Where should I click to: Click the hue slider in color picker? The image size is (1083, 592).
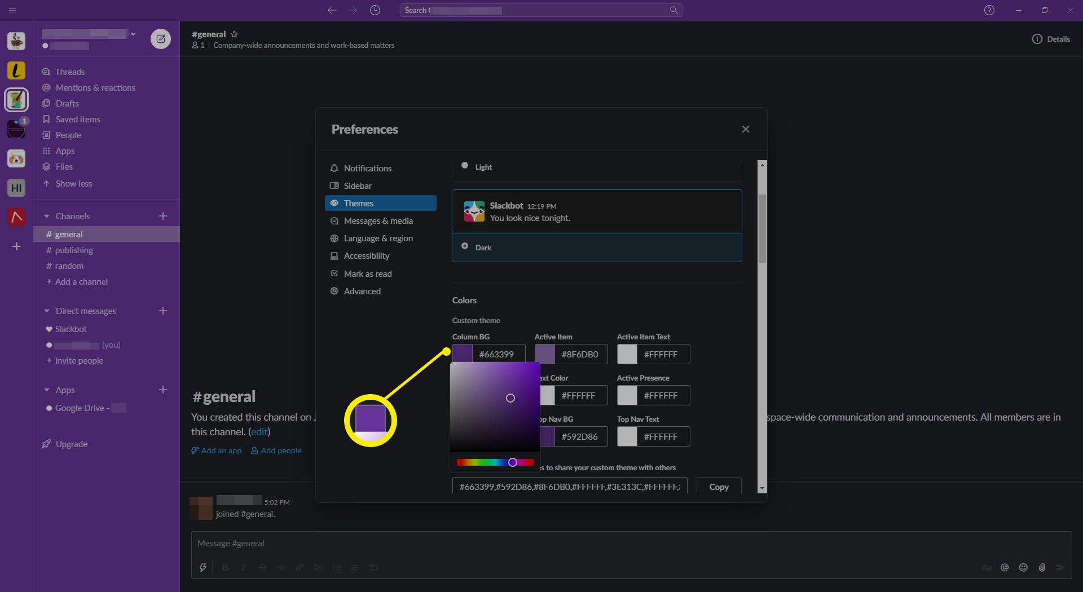click(x=495, y=462)
